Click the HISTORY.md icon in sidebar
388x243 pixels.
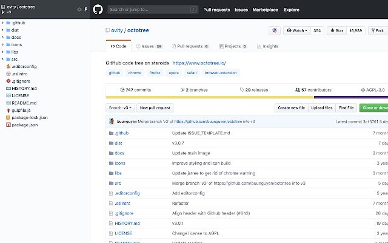click(x=8, y=88)
